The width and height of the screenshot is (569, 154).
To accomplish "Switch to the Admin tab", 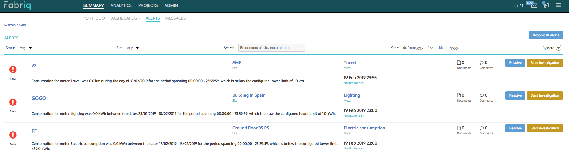I will (171, 5).
